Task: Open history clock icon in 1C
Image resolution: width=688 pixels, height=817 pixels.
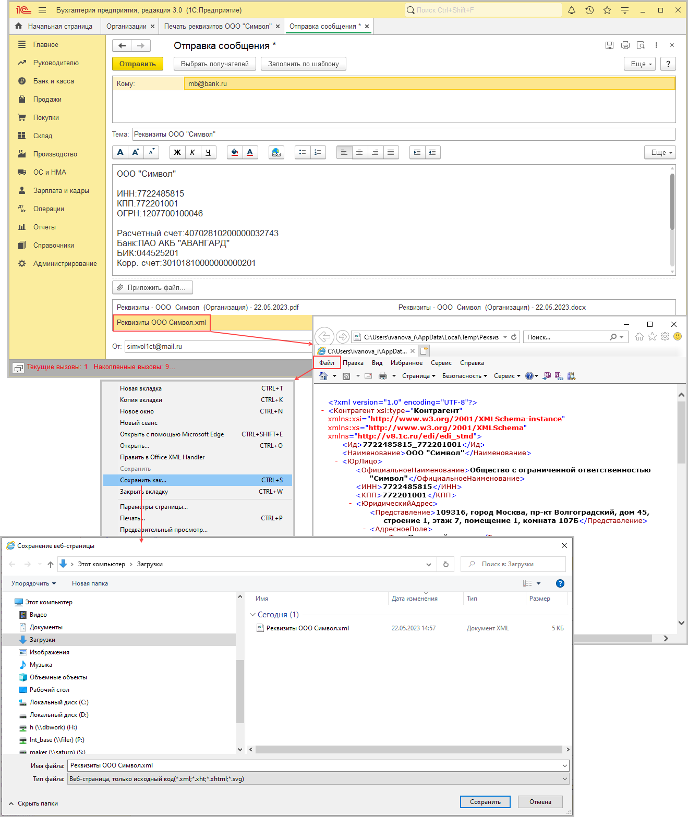Action: [x=589, y=10]
